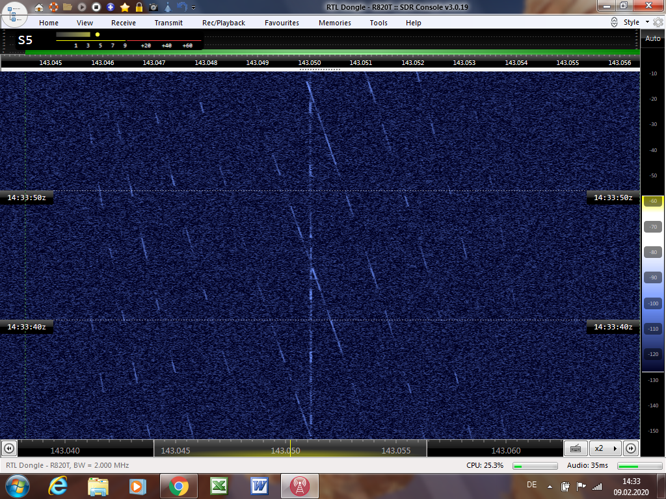Screen dimensions: 666x499
Task: Take a screenshot with the camera icon
Action: click(x=153, y=7)
